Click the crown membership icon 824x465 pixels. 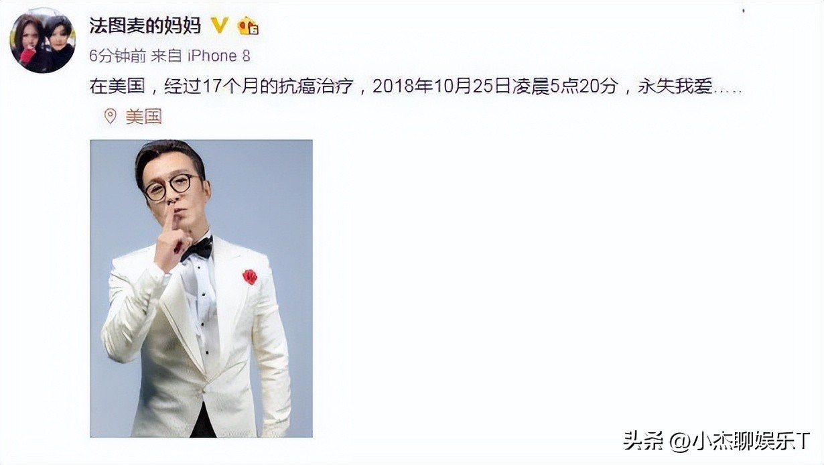pos(248,26)
